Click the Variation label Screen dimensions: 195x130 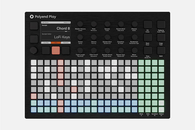pyautogui.click(x=155, y=114)
